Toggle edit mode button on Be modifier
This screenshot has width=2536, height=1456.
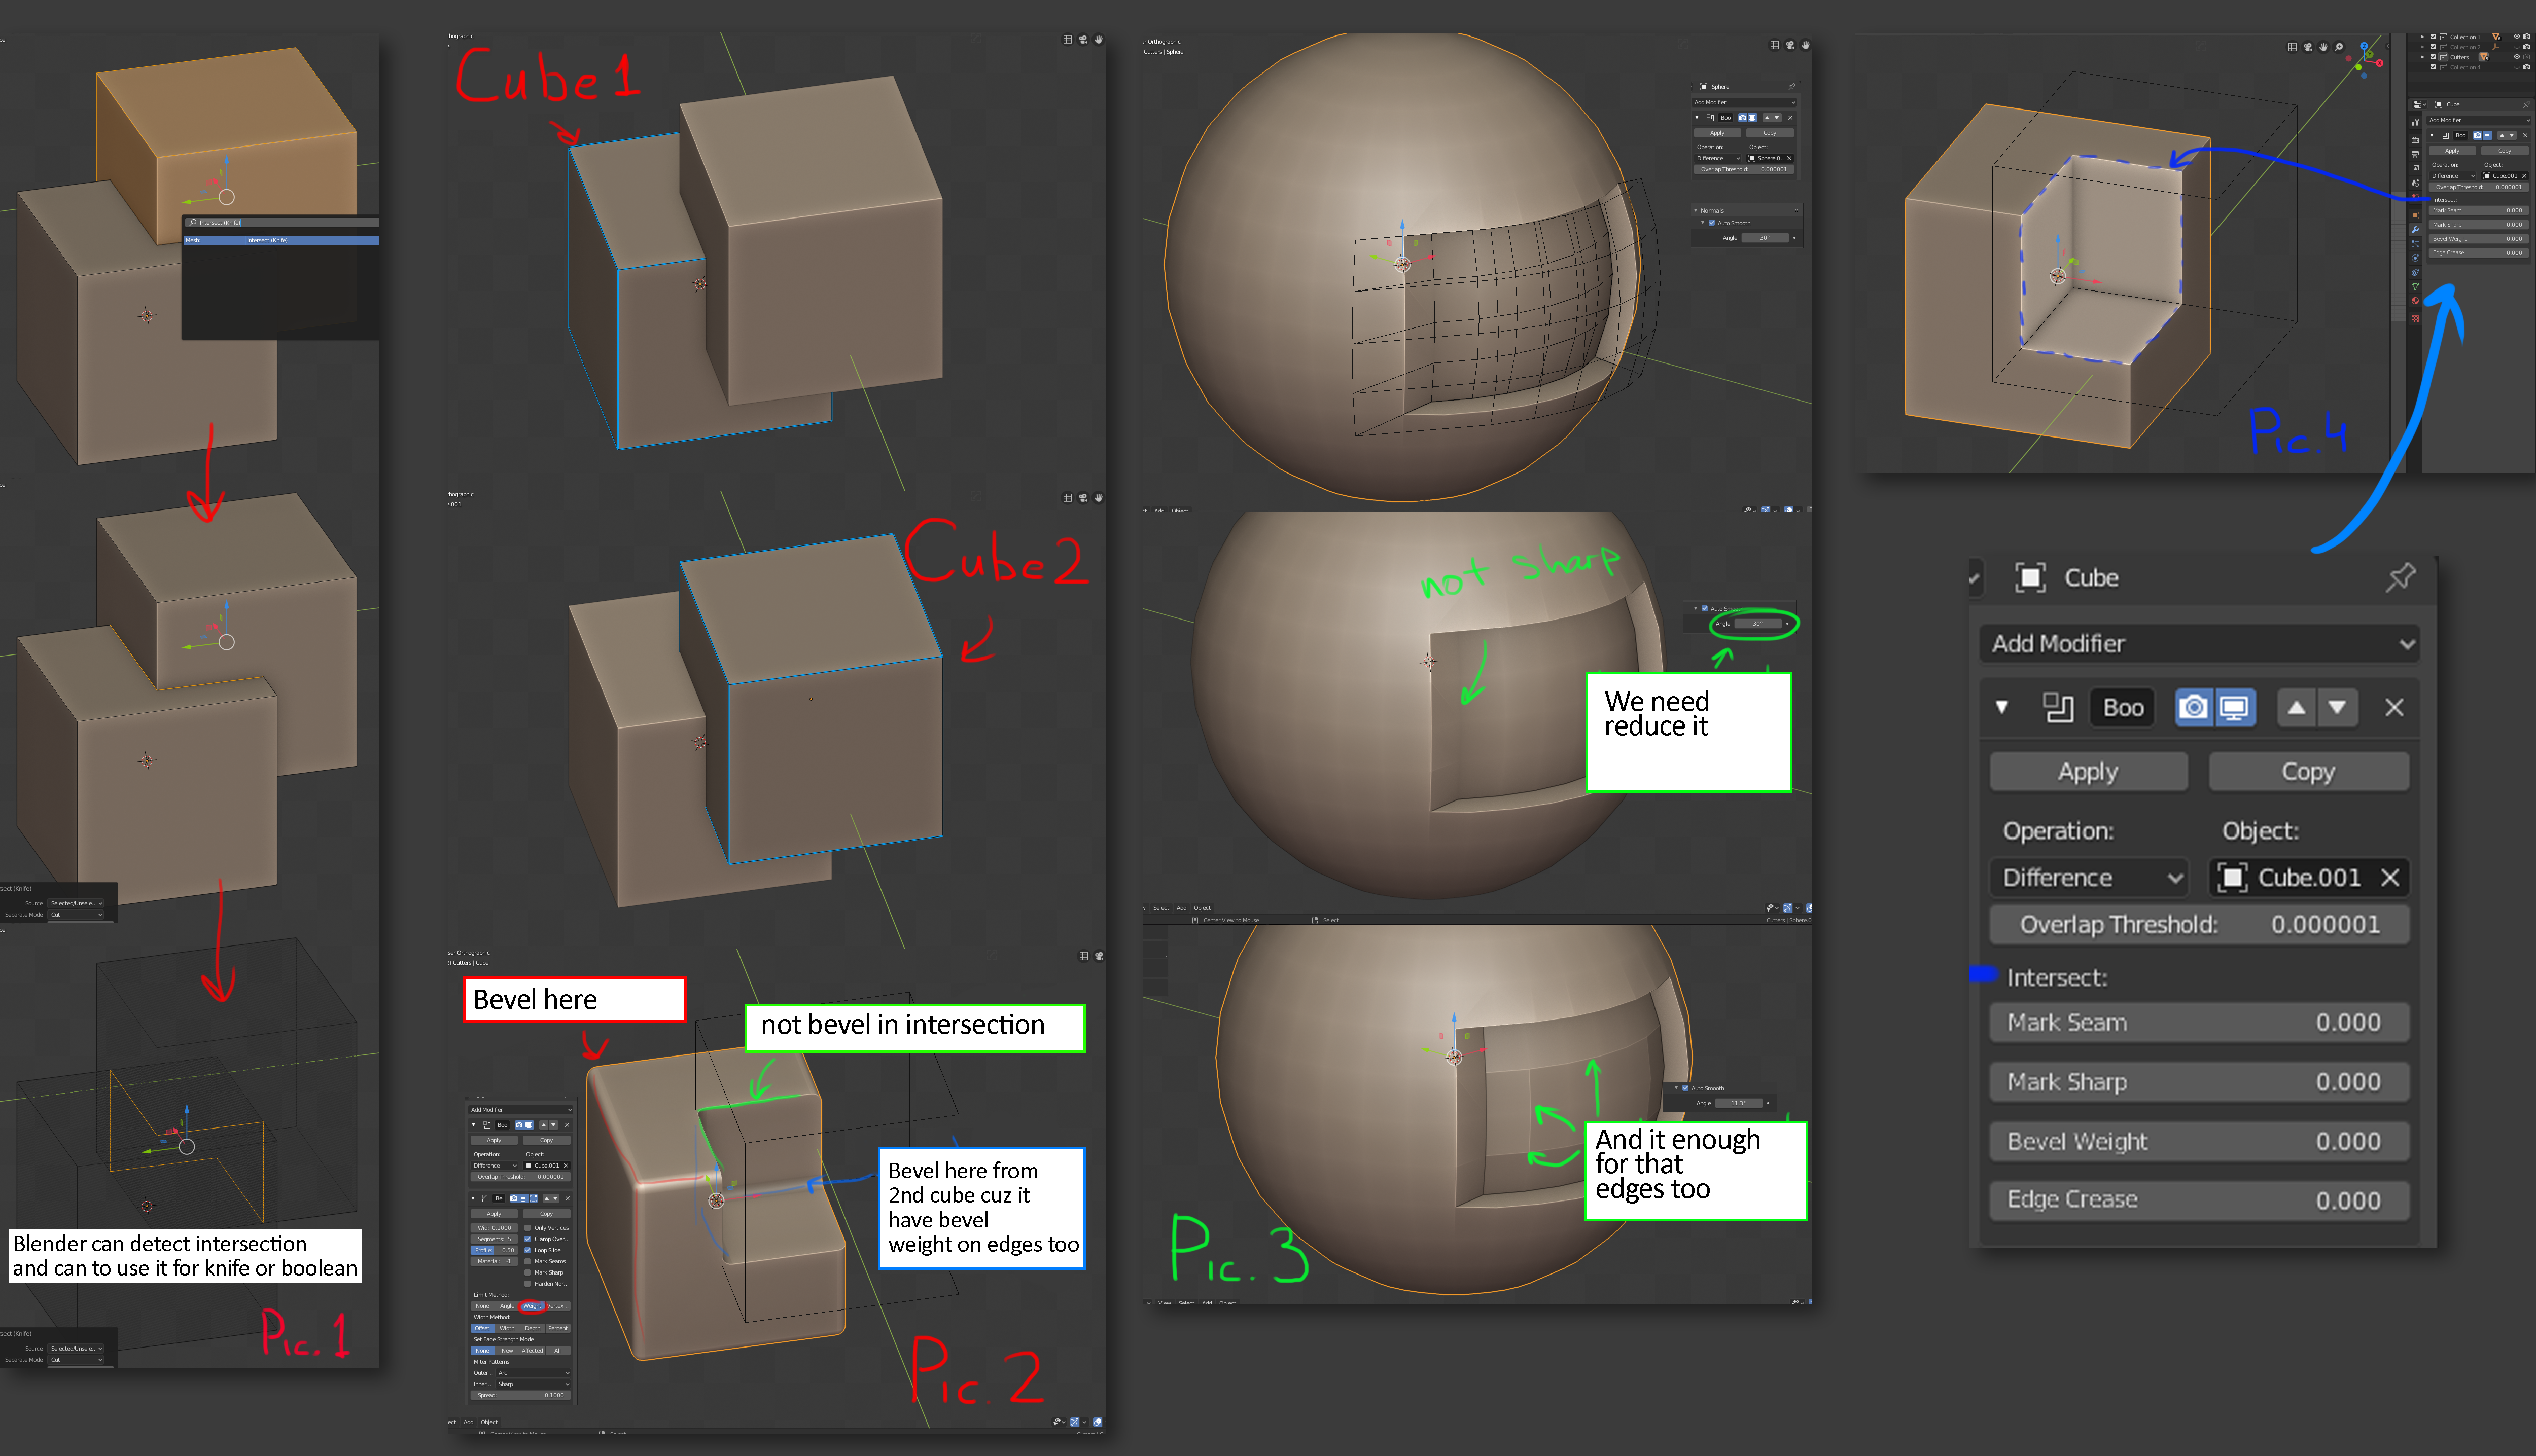click(533, 1199)
